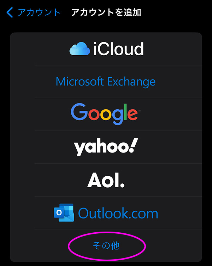212x266 pixels.
Task: Tap the yahoo exclamation mark
Action: click(134, 145)
